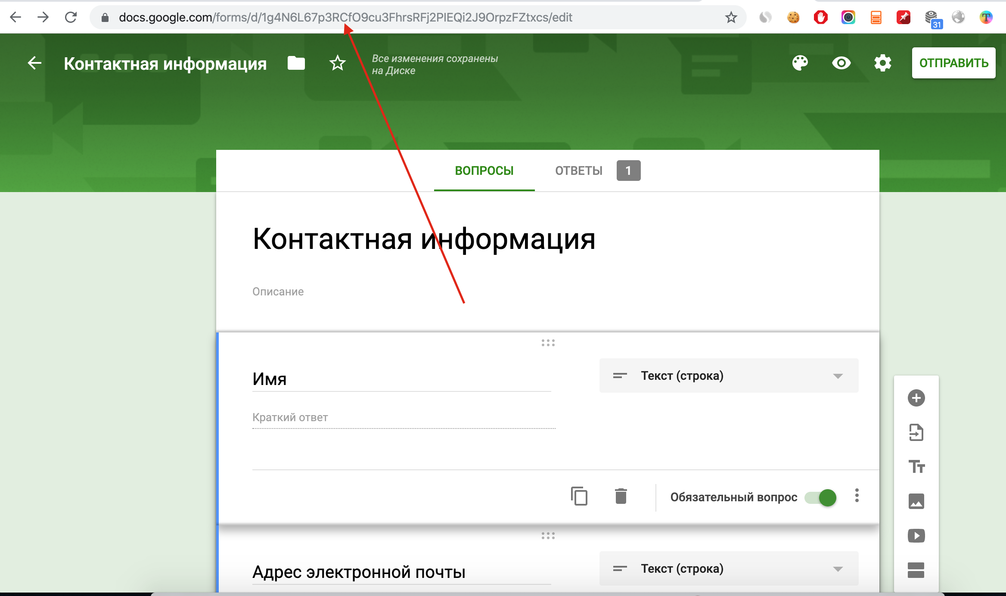Click the form name Контактная информация in header
The width and height of the screenshot is (1006, 596).
165,64
